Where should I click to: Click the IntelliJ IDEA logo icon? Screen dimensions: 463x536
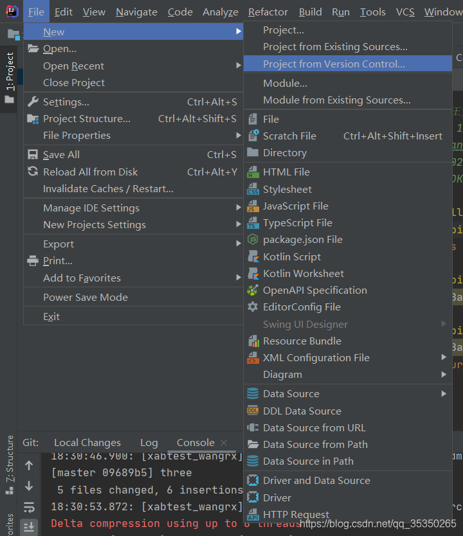(x=12, y=12)
